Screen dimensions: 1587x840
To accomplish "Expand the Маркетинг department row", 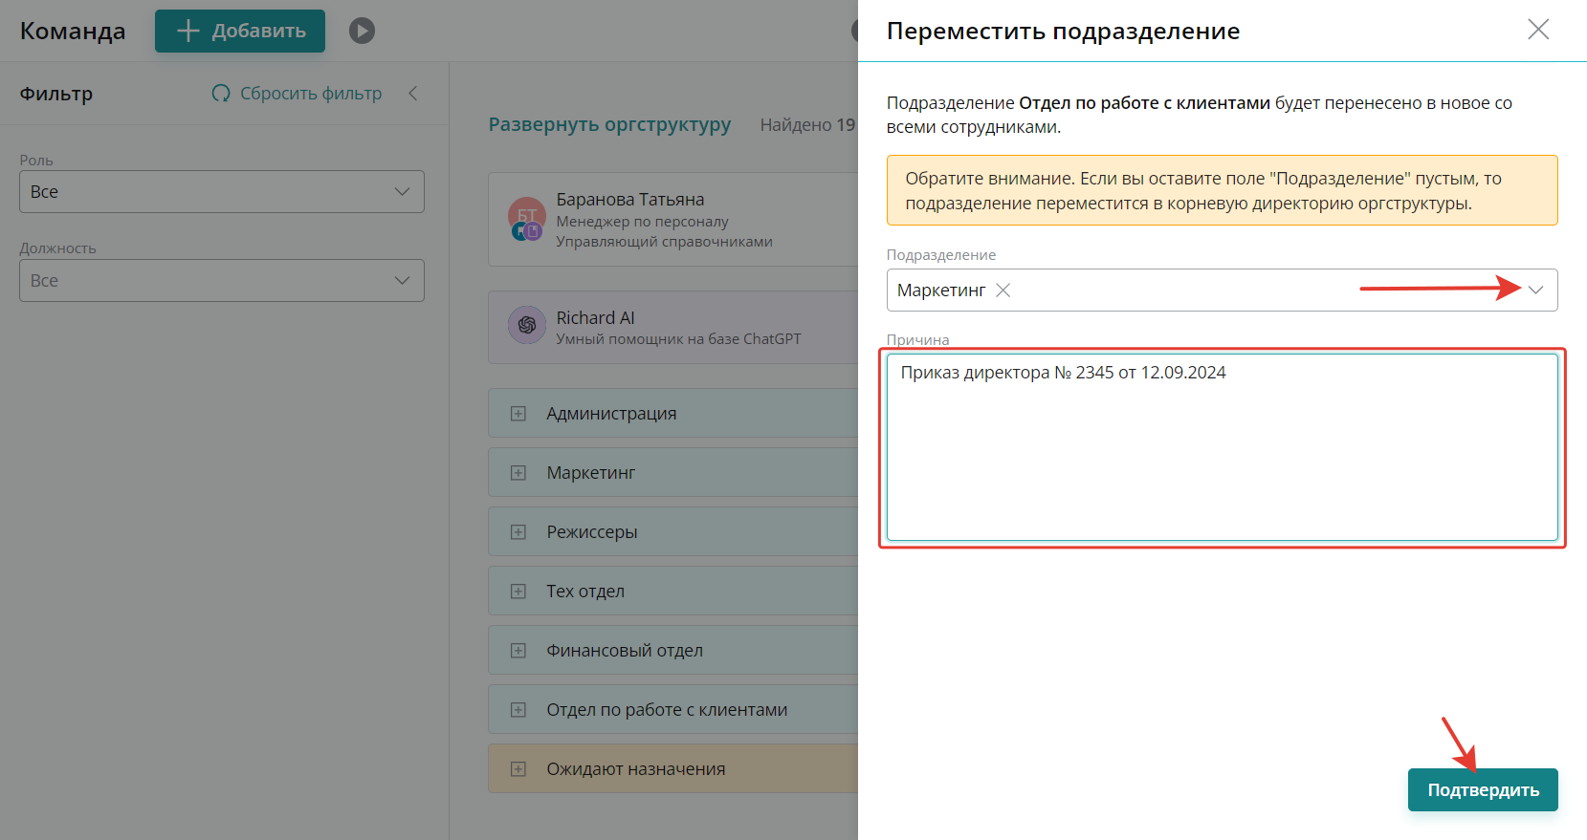I will pyautogui.click(x=518, y=473).
